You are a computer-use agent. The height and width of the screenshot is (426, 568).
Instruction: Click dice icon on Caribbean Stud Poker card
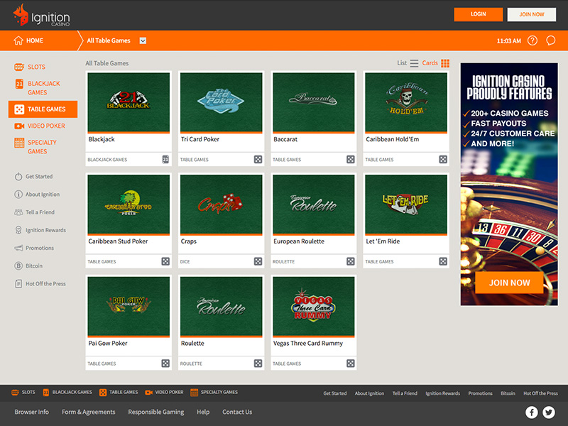tap(165, 261)
